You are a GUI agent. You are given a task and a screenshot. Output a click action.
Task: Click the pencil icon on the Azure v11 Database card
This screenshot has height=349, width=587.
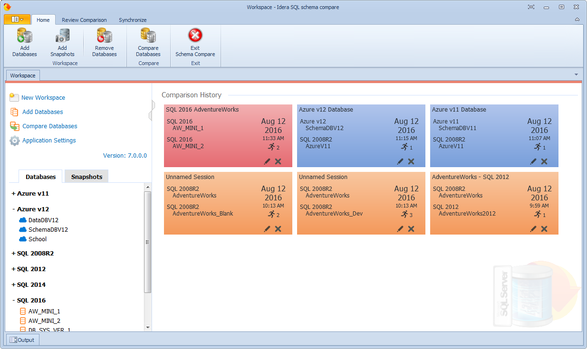point(533,161)
